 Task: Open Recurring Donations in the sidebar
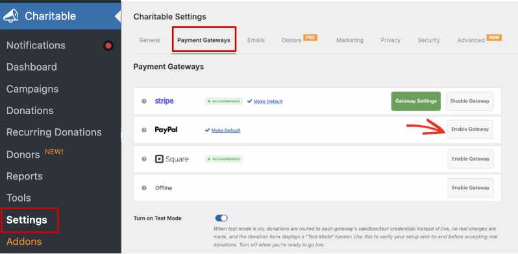[x=54, y=132]
